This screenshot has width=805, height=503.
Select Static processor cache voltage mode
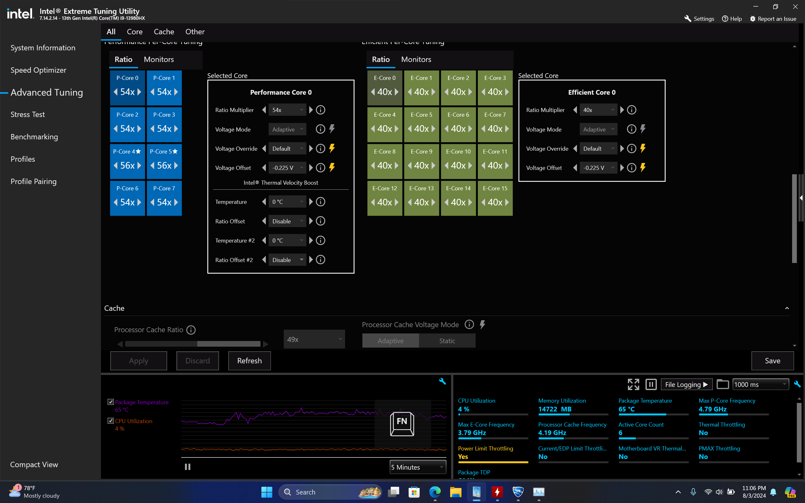pos(447,341)
